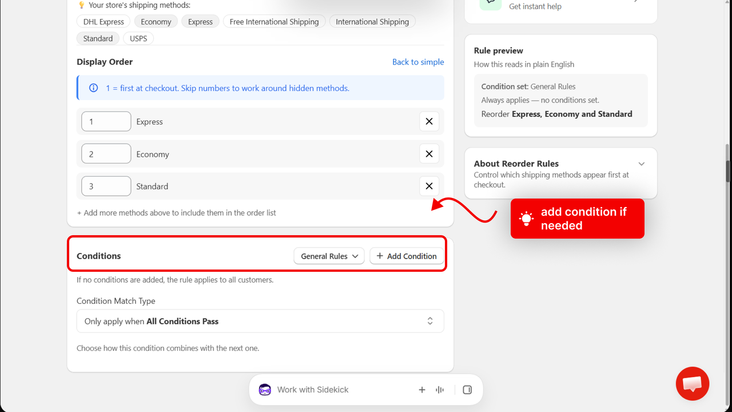Click the blue info icon in the banner
The image size is (732, 412).
(x=93, y=88)
